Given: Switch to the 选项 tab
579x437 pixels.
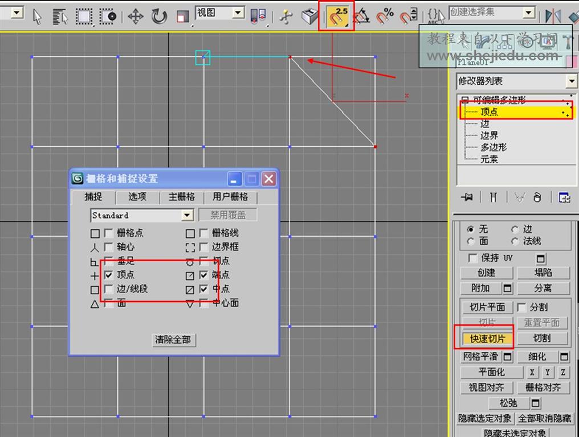Looking at the screenshot, I should [x=137, y=197].
